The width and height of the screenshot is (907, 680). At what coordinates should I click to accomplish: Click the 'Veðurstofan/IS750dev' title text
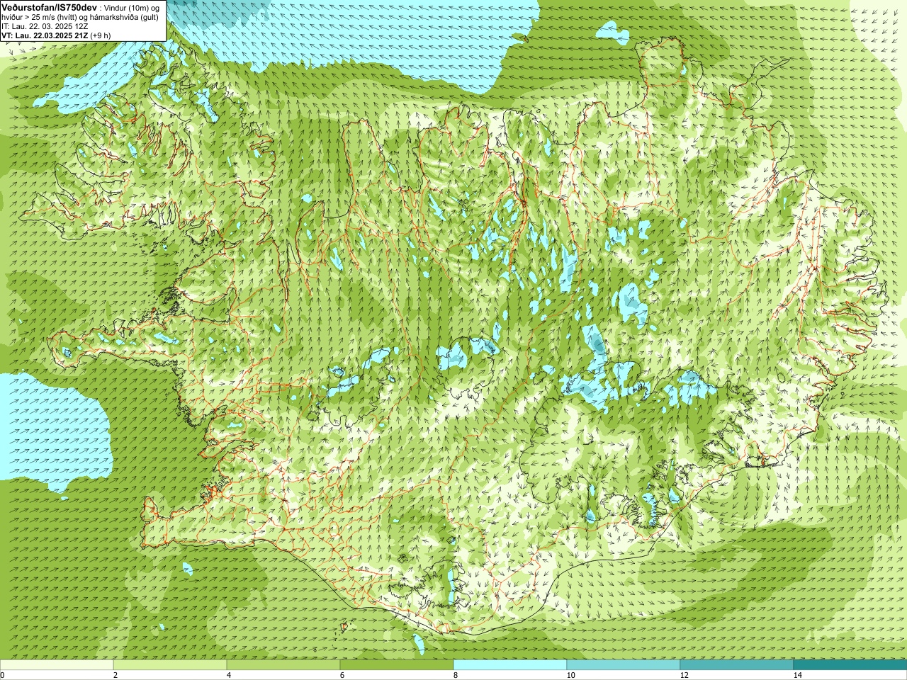pyautogui.click(x=50, y=6)
